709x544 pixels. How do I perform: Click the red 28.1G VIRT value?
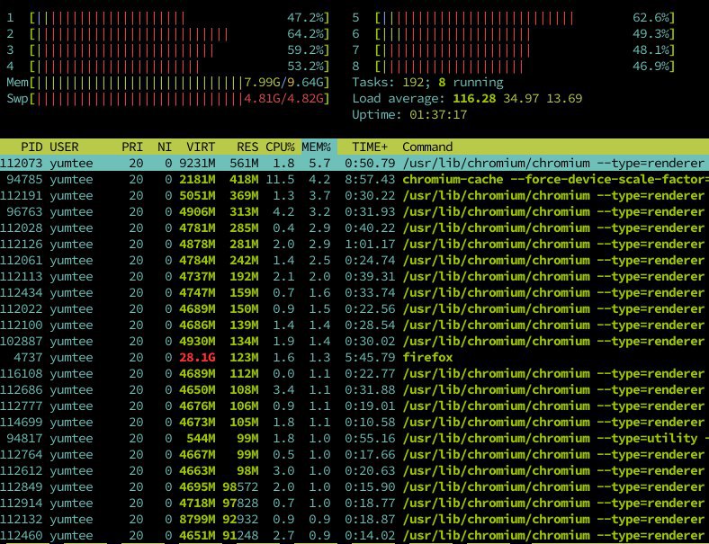pos(197,357)
